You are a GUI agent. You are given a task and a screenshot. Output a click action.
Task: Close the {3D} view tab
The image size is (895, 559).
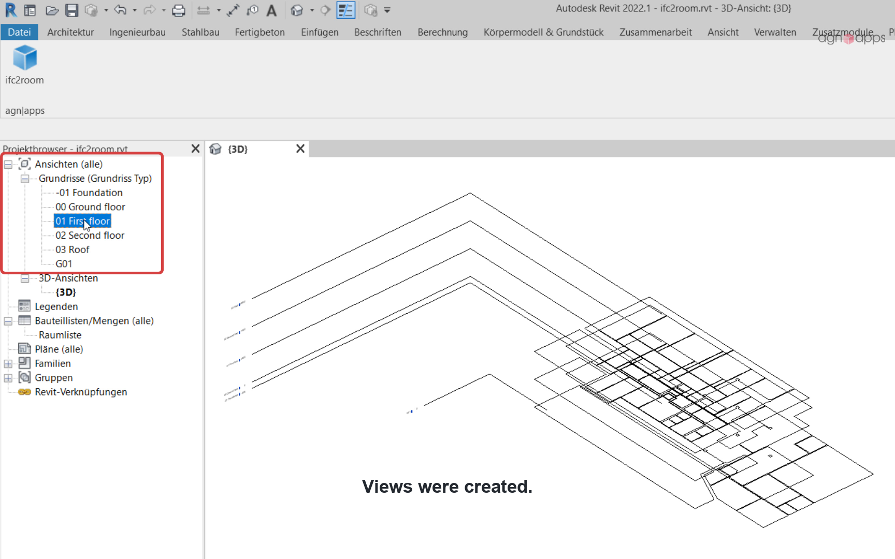300,149
